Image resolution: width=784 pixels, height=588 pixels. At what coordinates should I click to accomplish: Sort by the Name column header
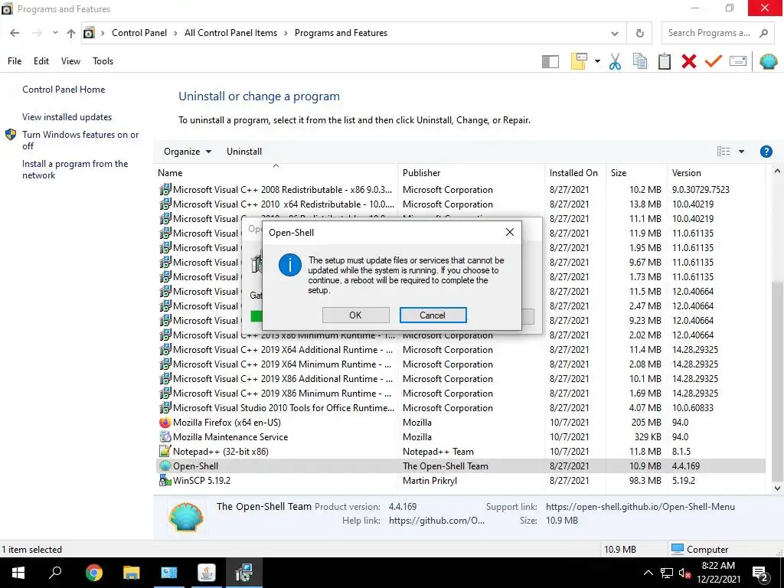click(x=276, y=173)
